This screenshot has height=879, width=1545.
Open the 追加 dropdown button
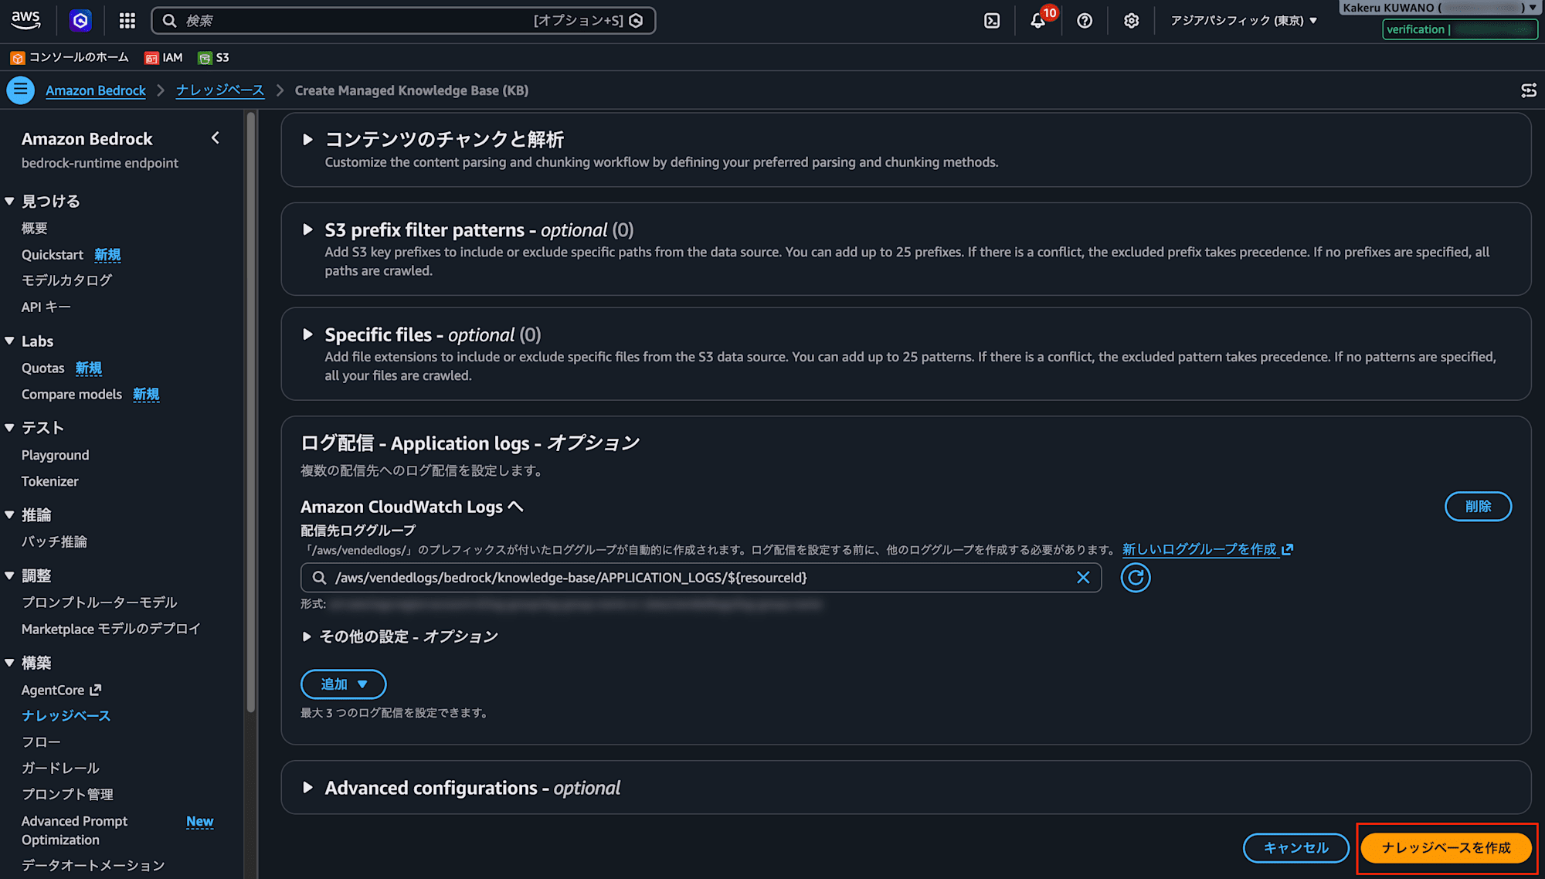pyautogui.click(x=343, y=684)
